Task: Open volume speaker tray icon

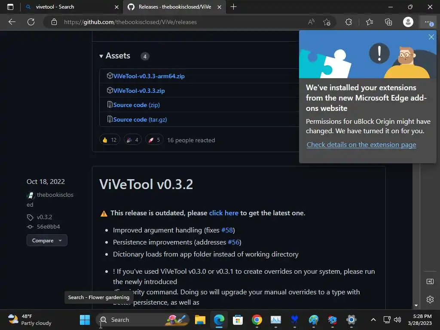Action: tap(397, 320)
